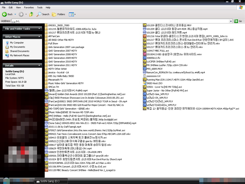Select the KBS Joy Hello Baby SNSD folder icon
The width and height of the screenshot is (245, 184).
tap(46, 76)
